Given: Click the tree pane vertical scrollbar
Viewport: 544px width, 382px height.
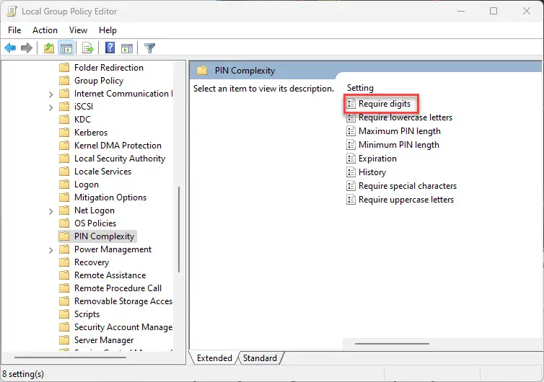Looking at the screenshot, I should 179,229.
